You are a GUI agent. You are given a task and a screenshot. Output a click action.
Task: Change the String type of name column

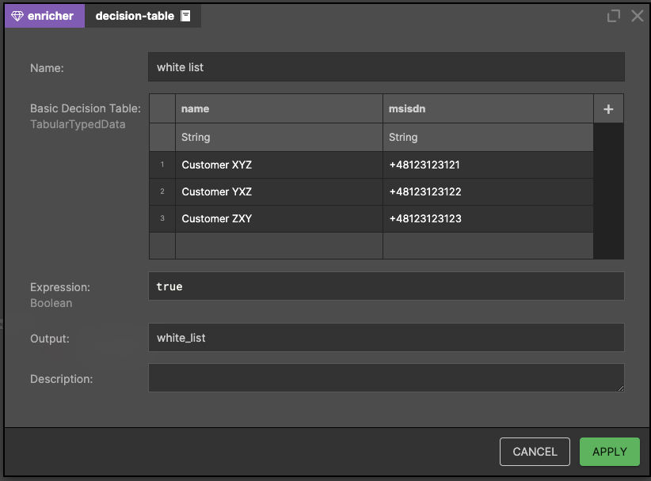(x=279, y=137)
